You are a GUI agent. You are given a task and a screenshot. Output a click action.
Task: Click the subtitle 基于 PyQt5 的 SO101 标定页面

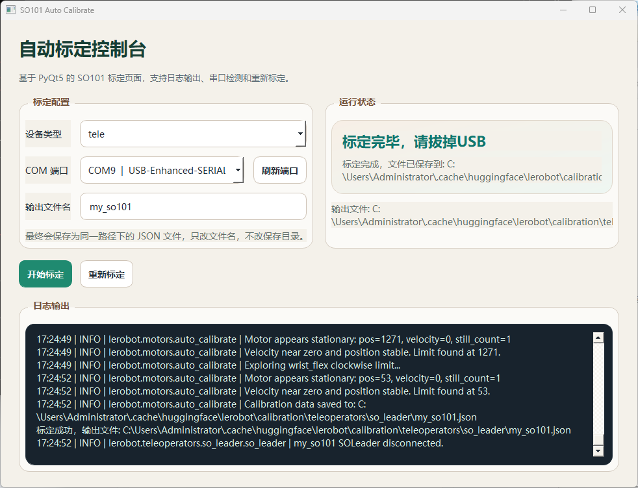click(155, 78)
